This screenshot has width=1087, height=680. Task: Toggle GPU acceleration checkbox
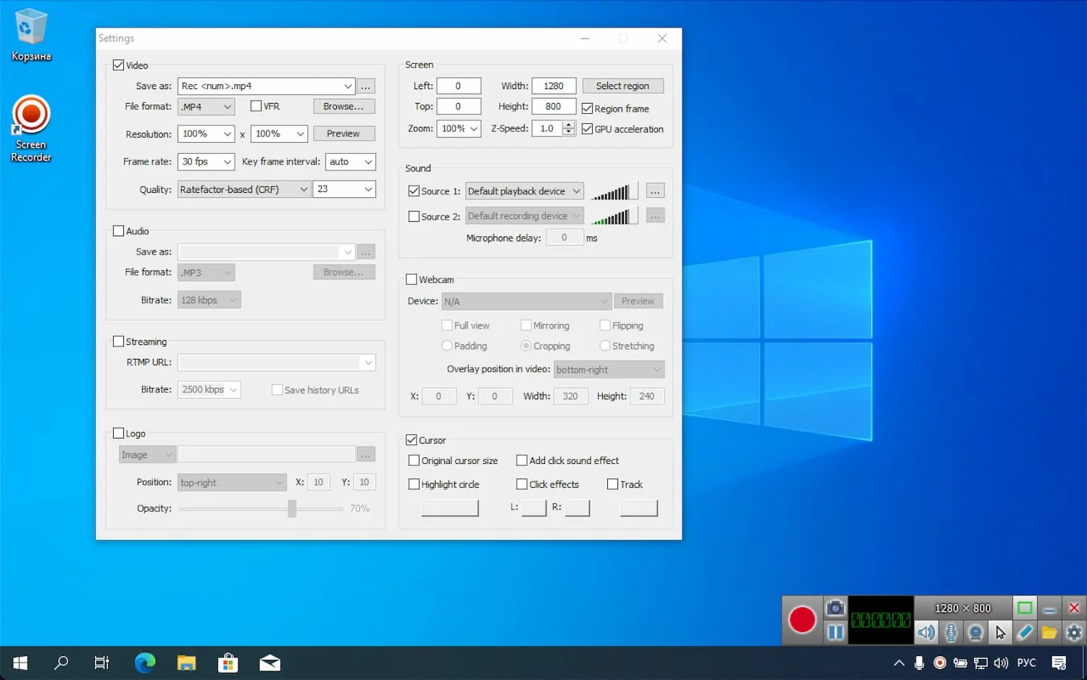pos(587,129)
